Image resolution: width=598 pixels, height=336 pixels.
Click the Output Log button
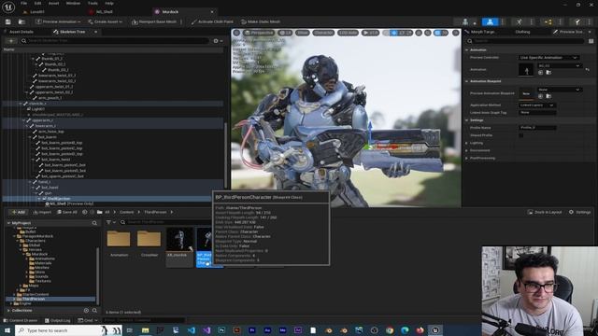click(x=58, y=320)
